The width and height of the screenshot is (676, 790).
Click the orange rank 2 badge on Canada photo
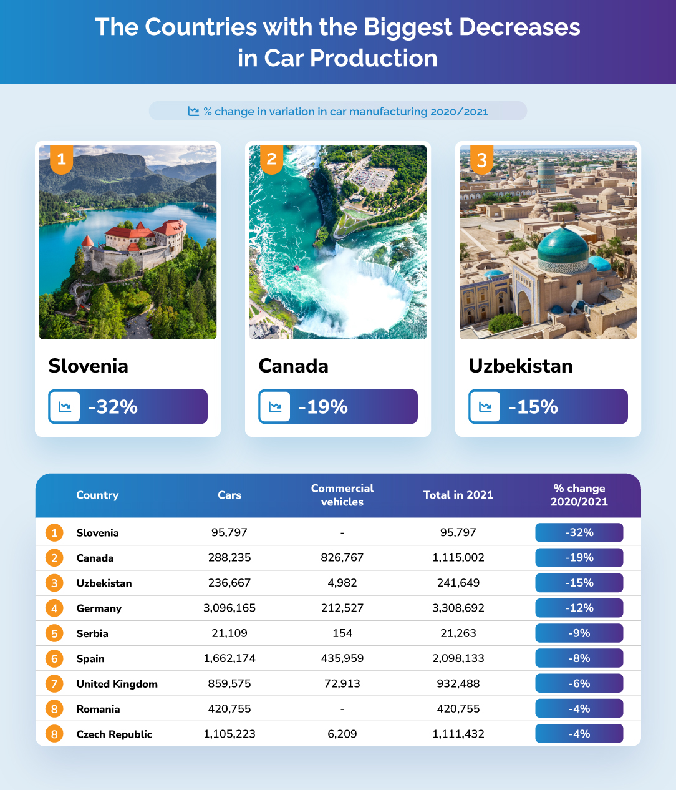[x=271, y=159]
